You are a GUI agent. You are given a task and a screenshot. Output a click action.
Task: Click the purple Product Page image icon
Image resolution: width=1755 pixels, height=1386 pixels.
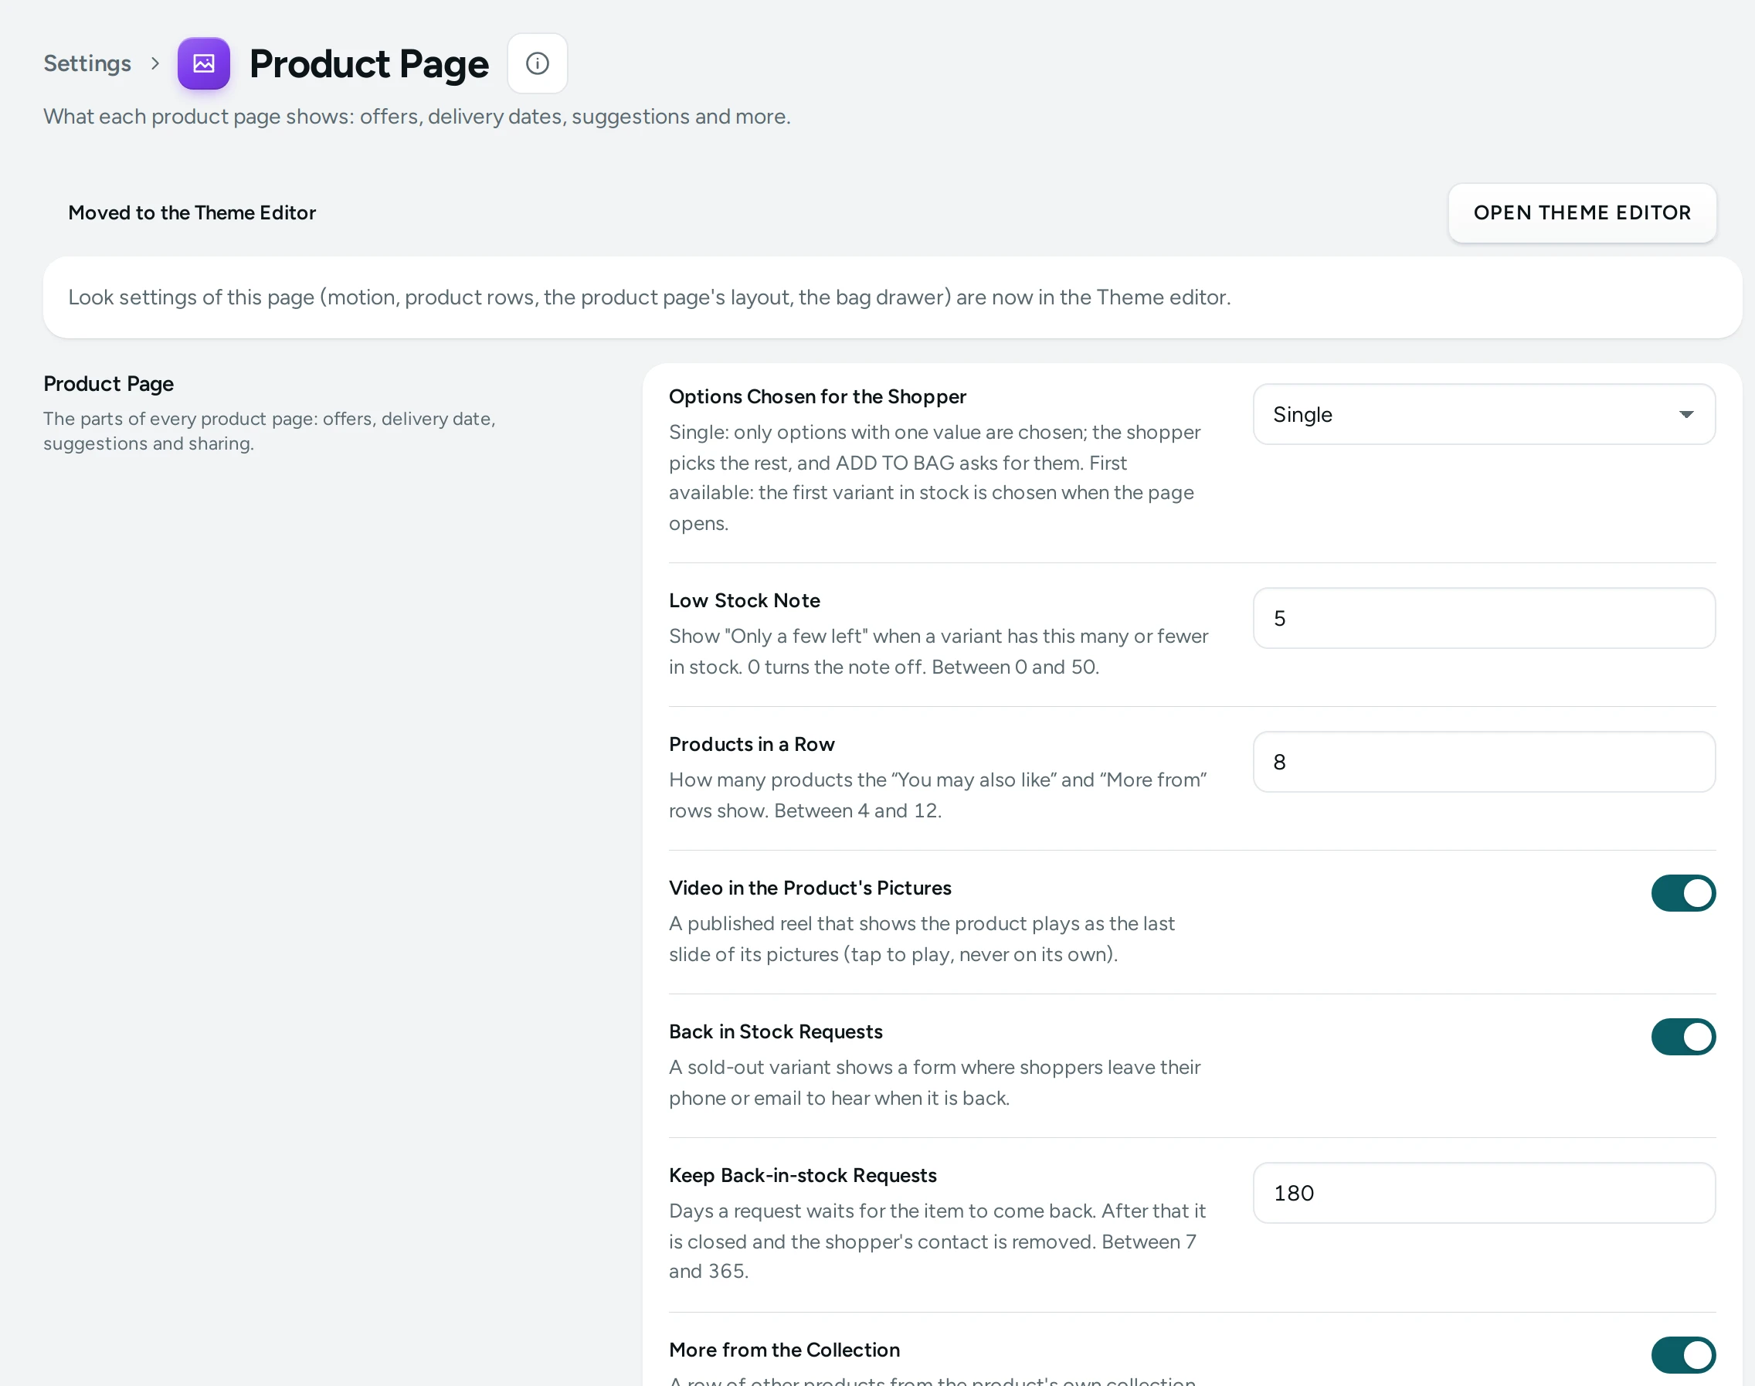204,63
